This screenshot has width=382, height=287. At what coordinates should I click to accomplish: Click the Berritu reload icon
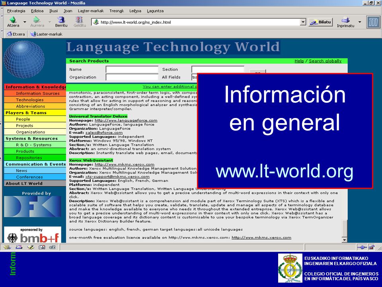point(61,20)
